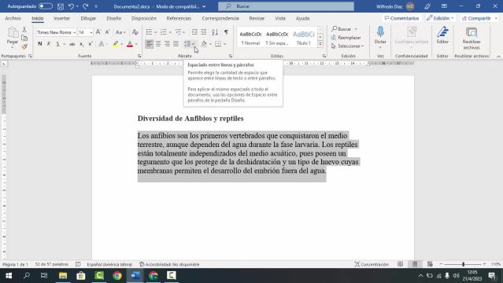Clear all formatting icon
The image size is (503, 283).
(135, 32)
